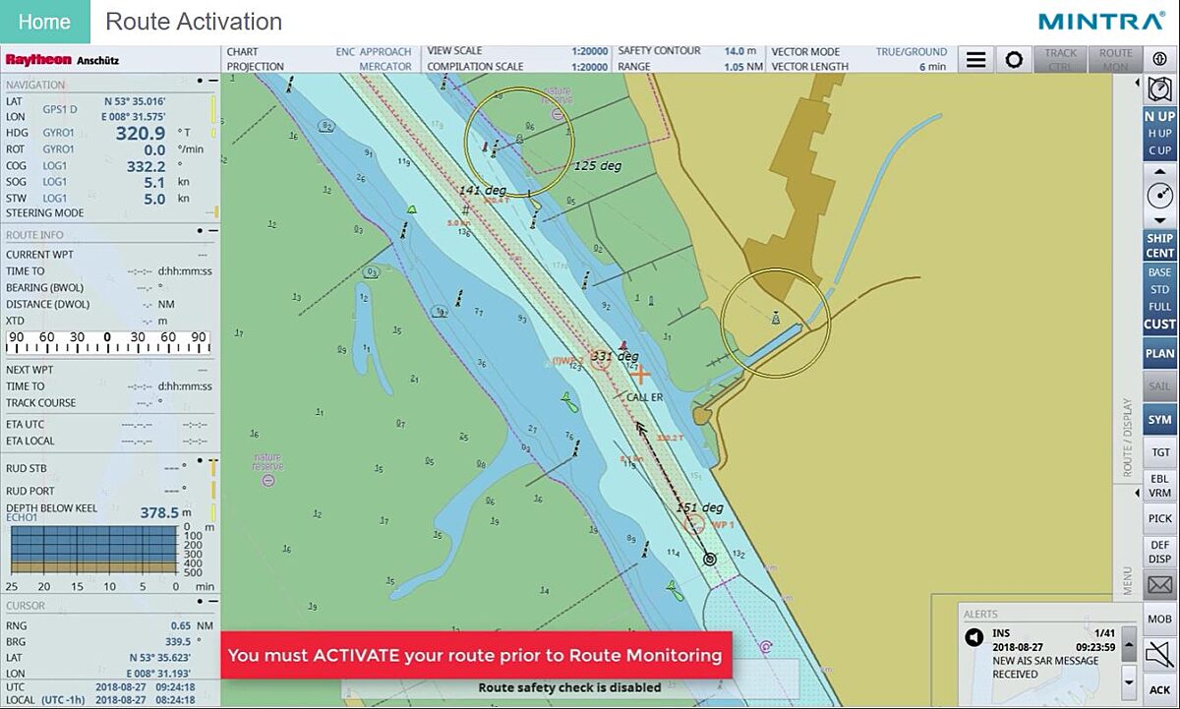
Task: Decrease the chart range with the down arrow
Action: 1159,219
